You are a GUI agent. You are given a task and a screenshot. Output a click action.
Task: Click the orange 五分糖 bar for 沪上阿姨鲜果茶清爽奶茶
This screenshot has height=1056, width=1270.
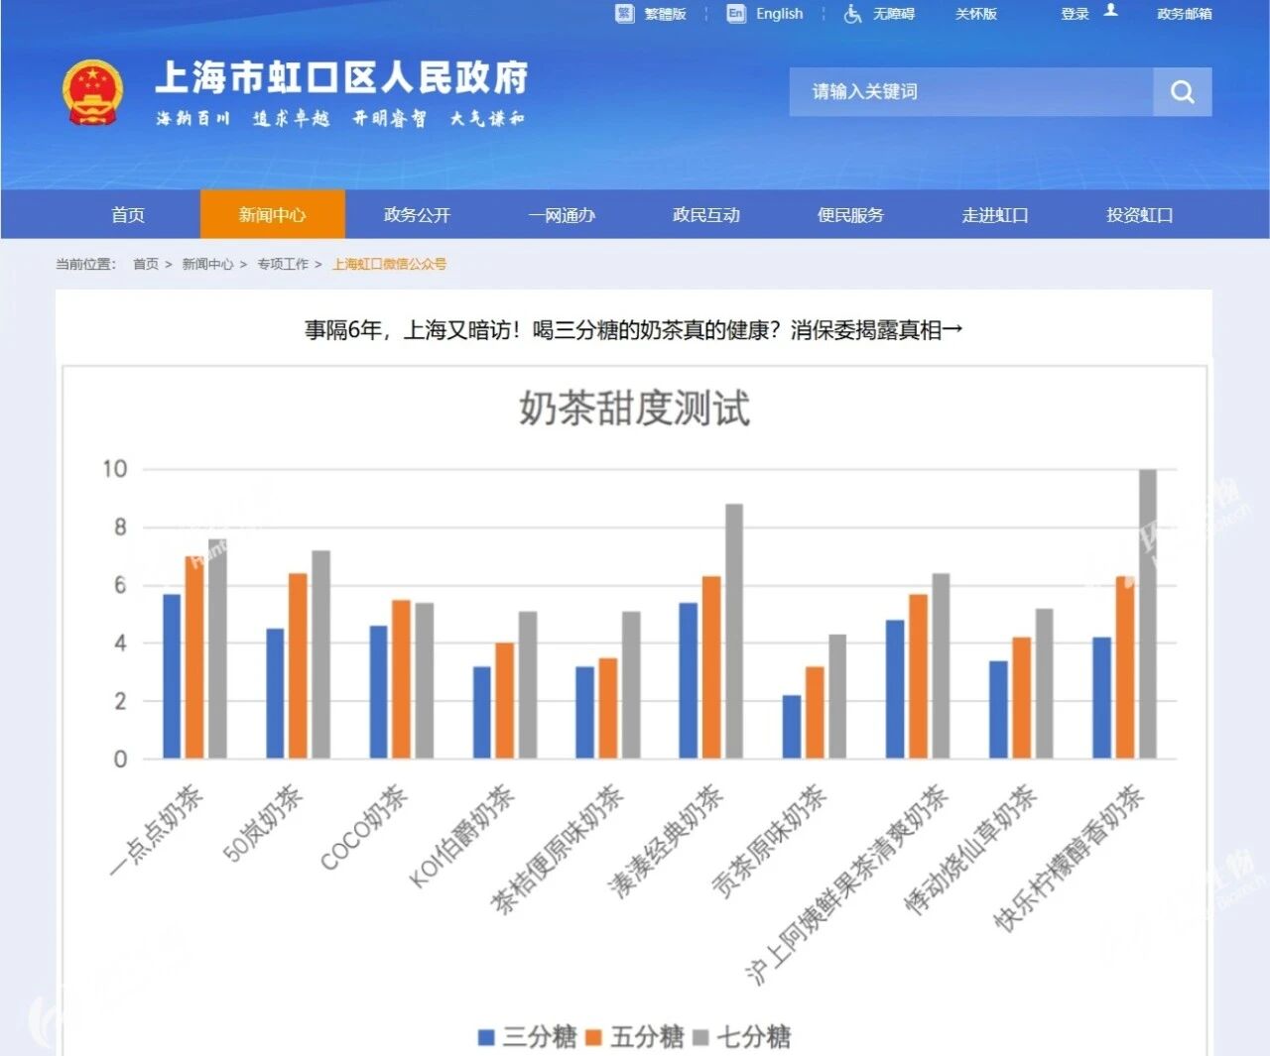918,676
